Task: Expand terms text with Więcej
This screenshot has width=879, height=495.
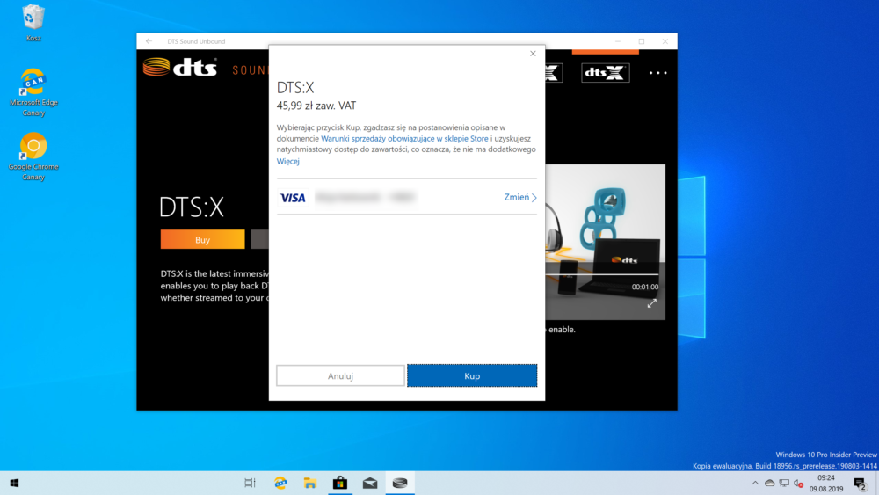Action: pyautogui.click(x=287, y=162)
